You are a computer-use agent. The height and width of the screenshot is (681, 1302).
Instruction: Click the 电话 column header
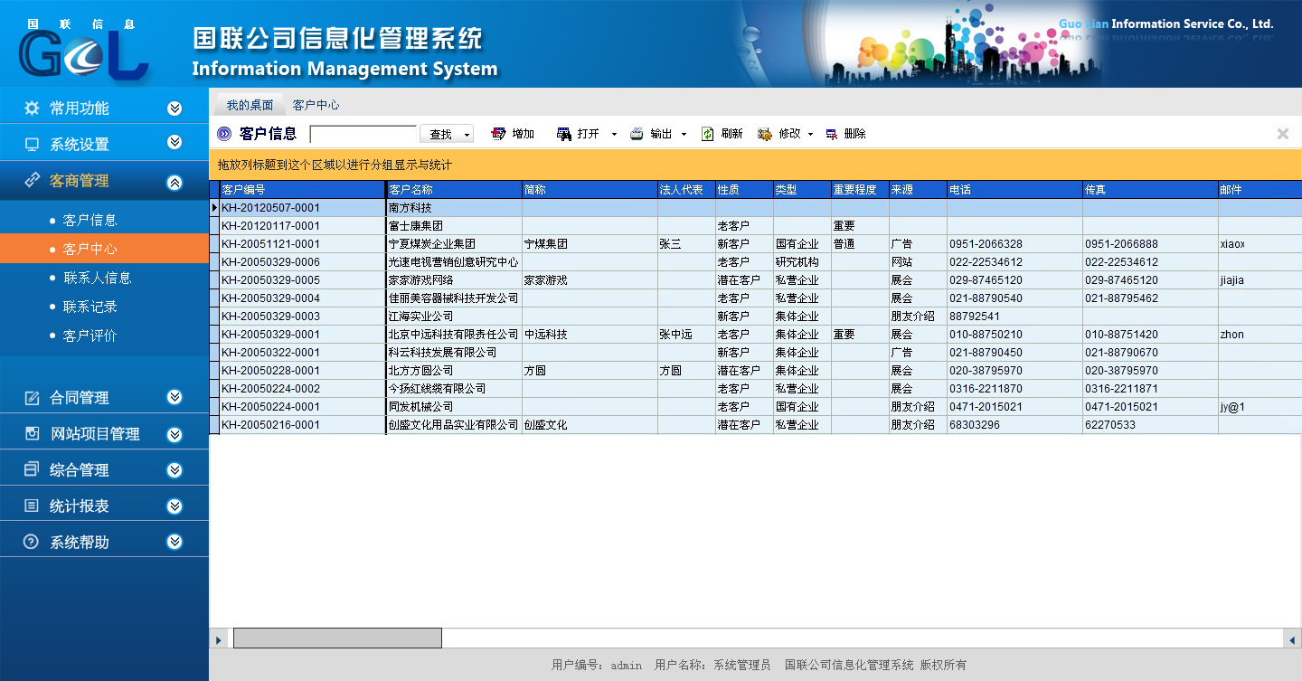(1014, 190)
